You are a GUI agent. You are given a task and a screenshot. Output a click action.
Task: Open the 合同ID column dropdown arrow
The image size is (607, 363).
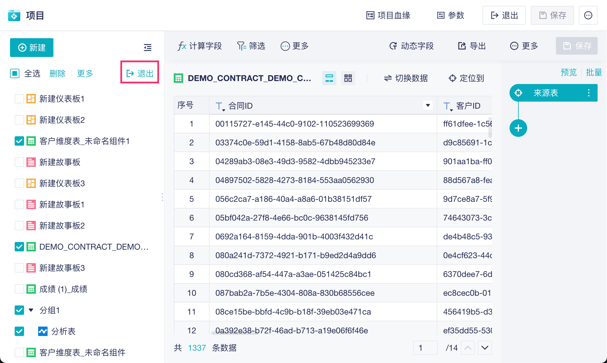coord(428,105)
